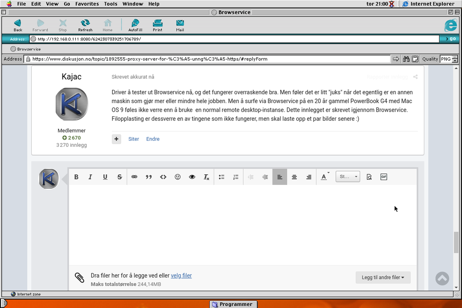Open the Tools menu
The image size is (462, 308).
pyautogui.click(x=110, y=4)
